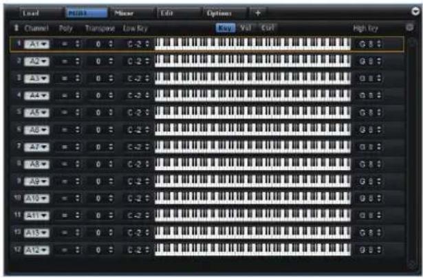Open the A6 channel dropdown

tap(36, 130)
